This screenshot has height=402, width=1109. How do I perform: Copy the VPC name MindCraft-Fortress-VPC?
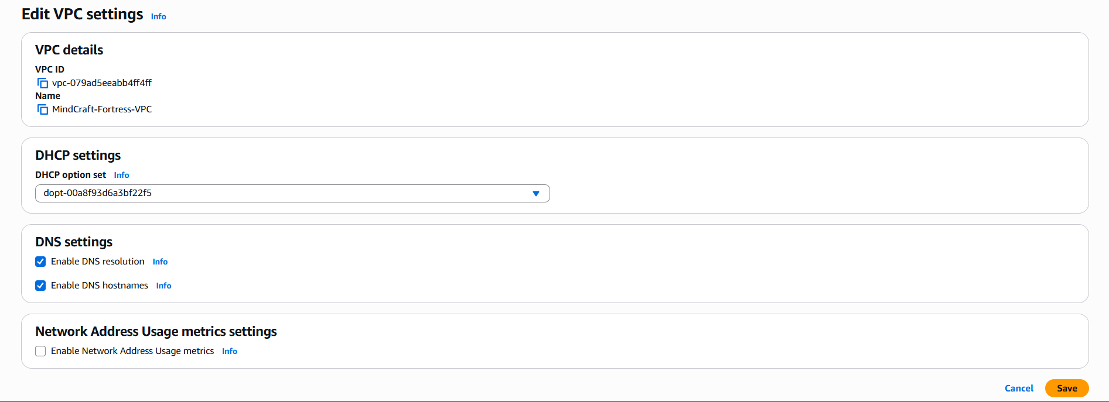click(x=43, y=109)
